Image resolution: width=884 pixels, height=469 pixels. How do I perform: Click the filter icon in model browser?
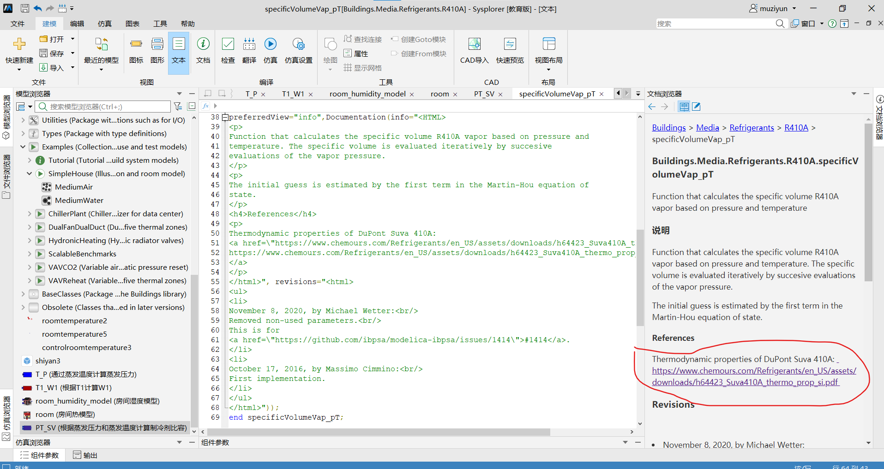click(178, 107)
